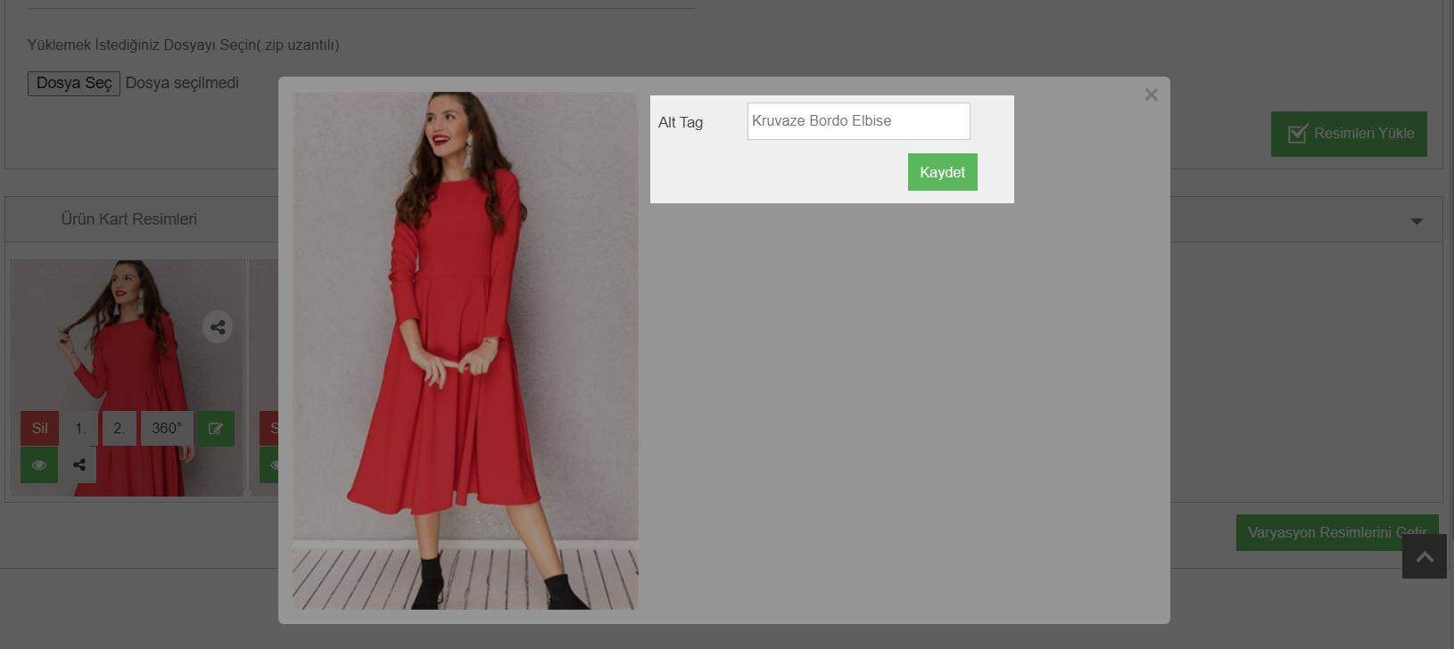Image resolution: width=1454 pixels, height=649 pixels.
Task: Set the image as 2. position
Action: 119,429
